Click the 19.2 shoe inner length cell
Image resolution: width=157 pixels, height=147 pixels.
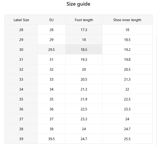click(127, 49)
